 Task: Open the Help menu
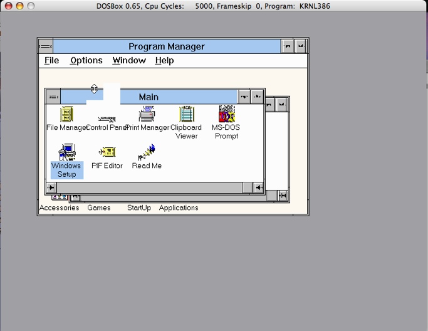164,61
